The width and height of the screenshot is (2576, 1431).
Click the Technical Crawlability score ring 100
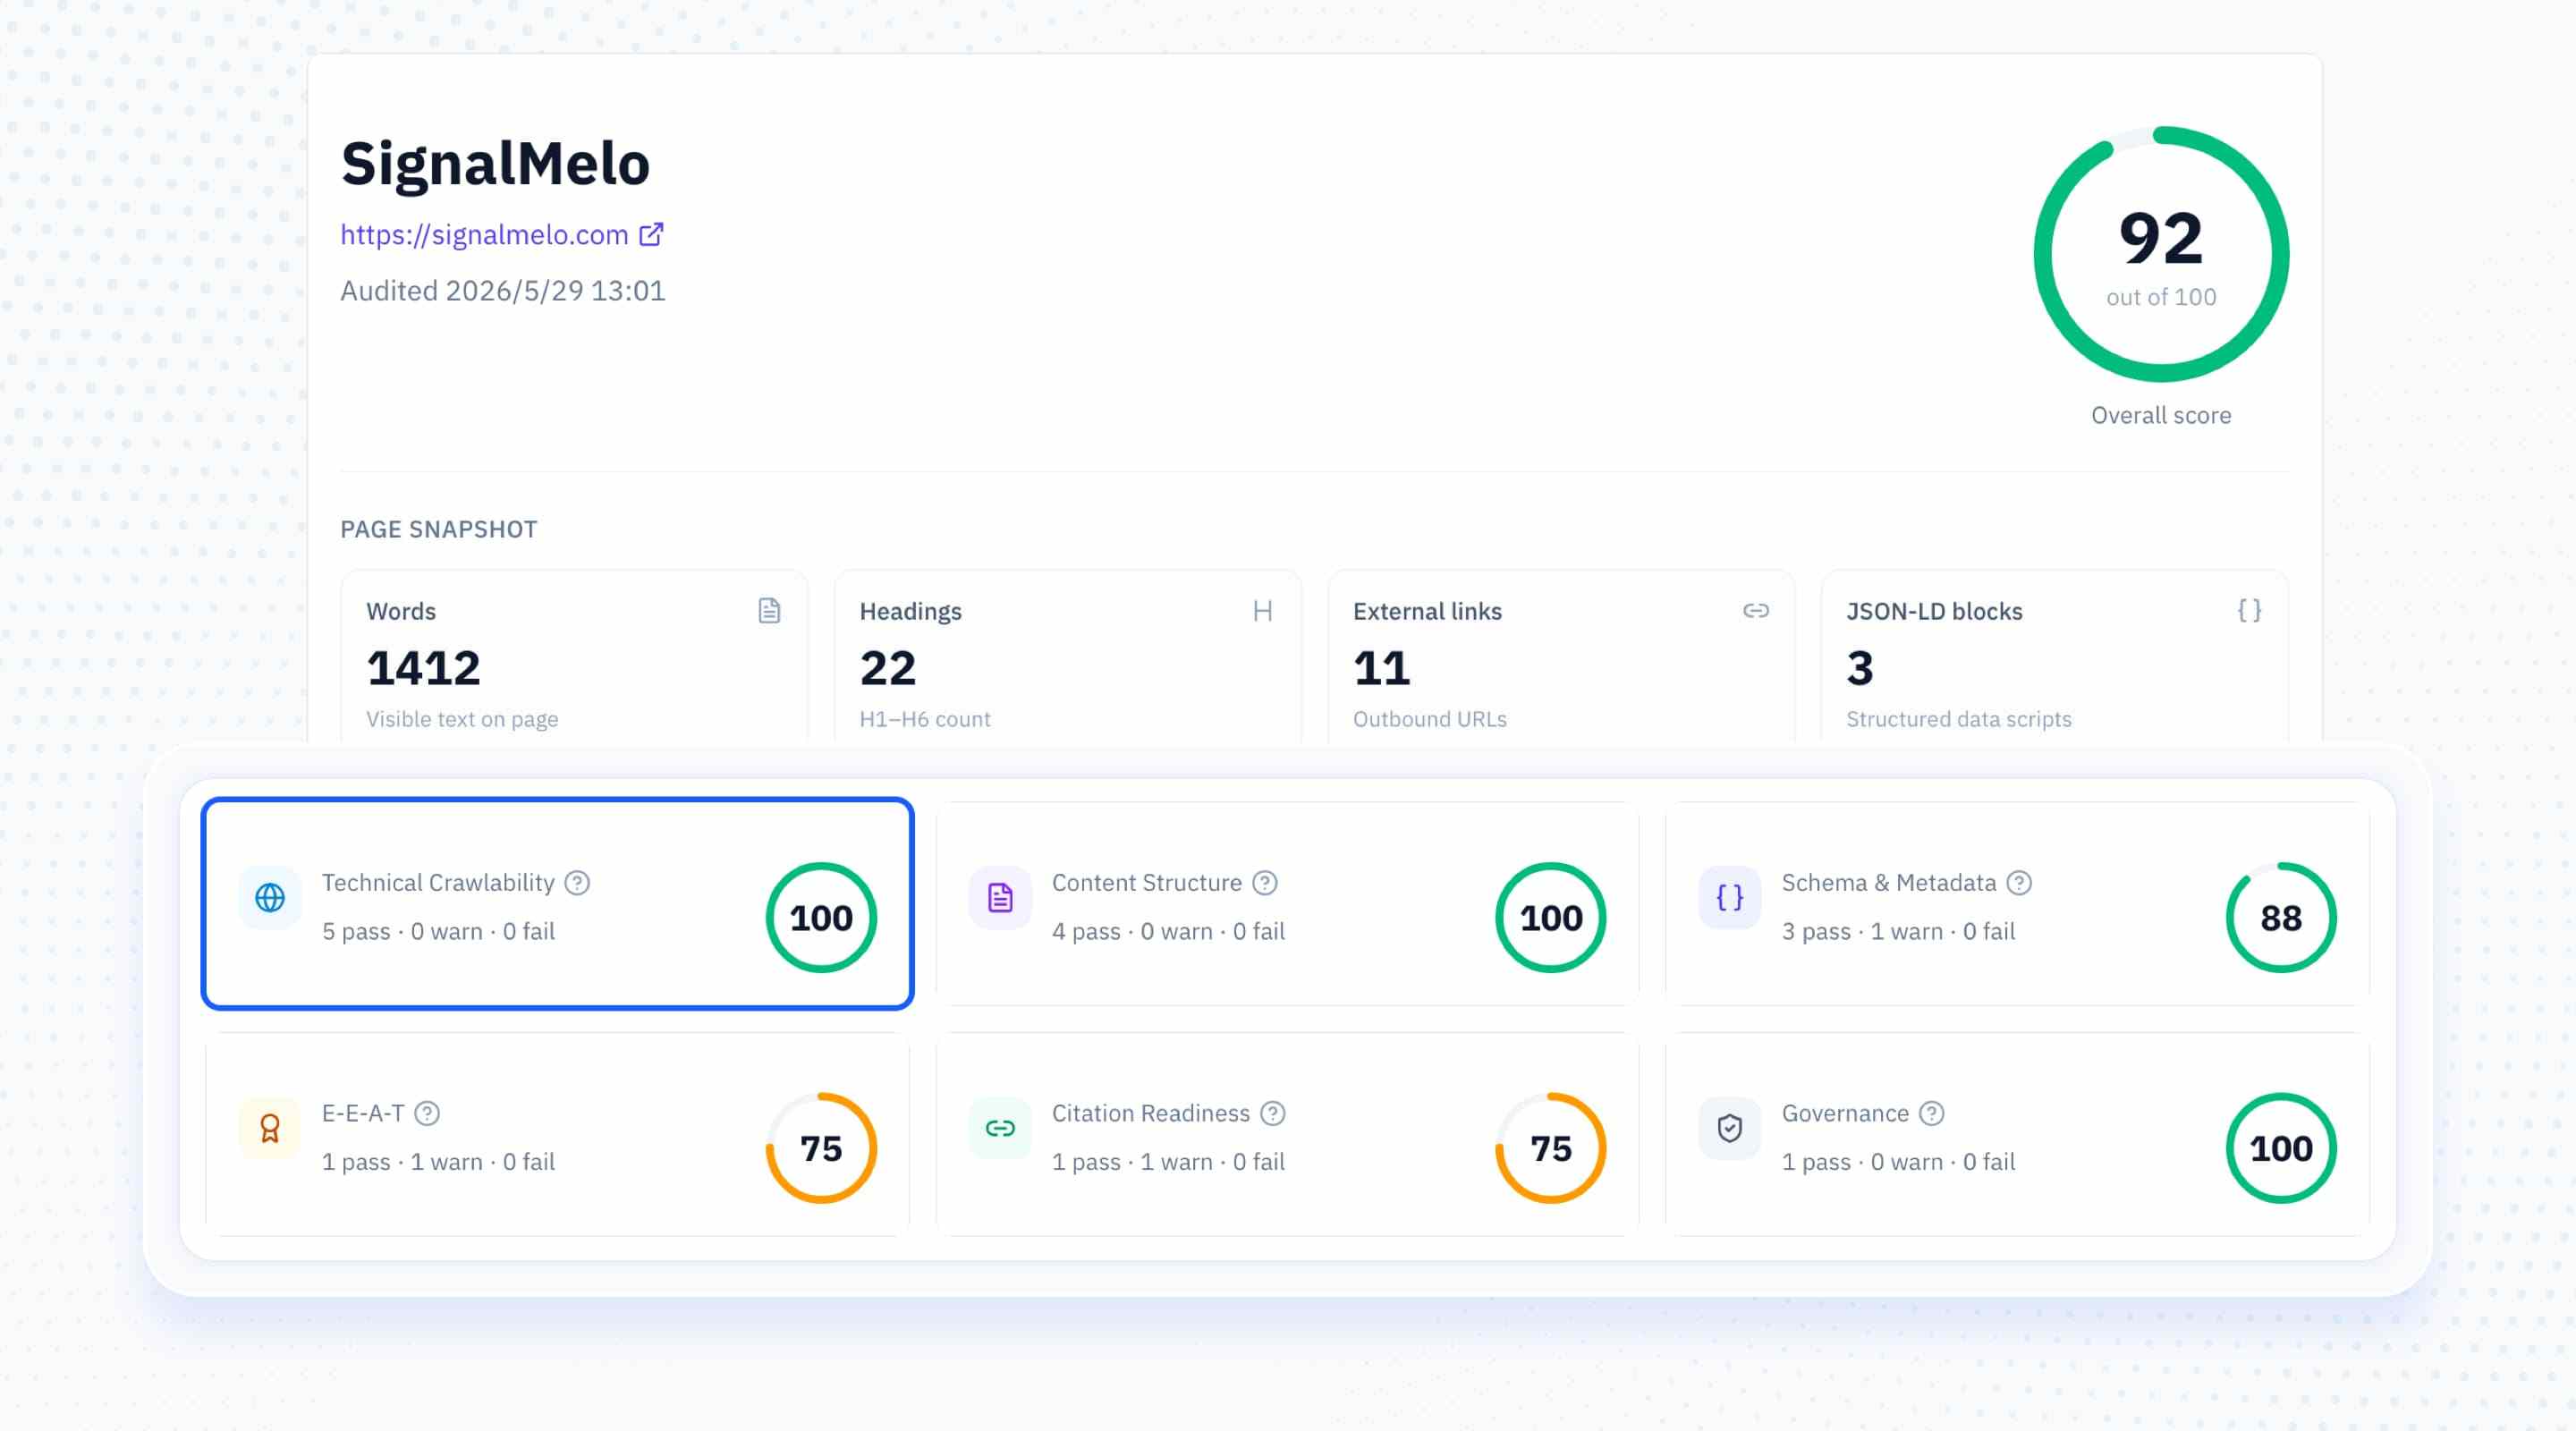821,917
